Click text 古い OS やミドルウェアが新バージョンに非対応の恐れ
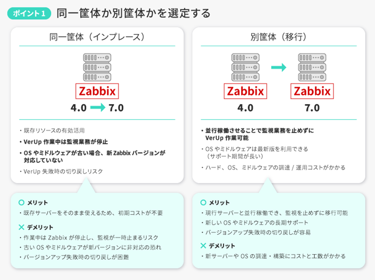This screenshot has width=375, height=280. [92, 247]
